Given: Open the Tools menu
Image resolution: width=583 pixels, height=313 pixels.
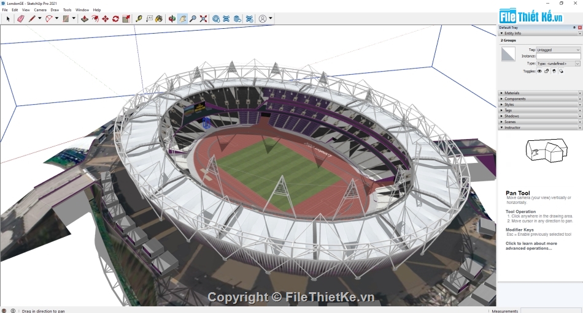Looking at the screenshot, I should pyautogui.click(x=68, y=10).
